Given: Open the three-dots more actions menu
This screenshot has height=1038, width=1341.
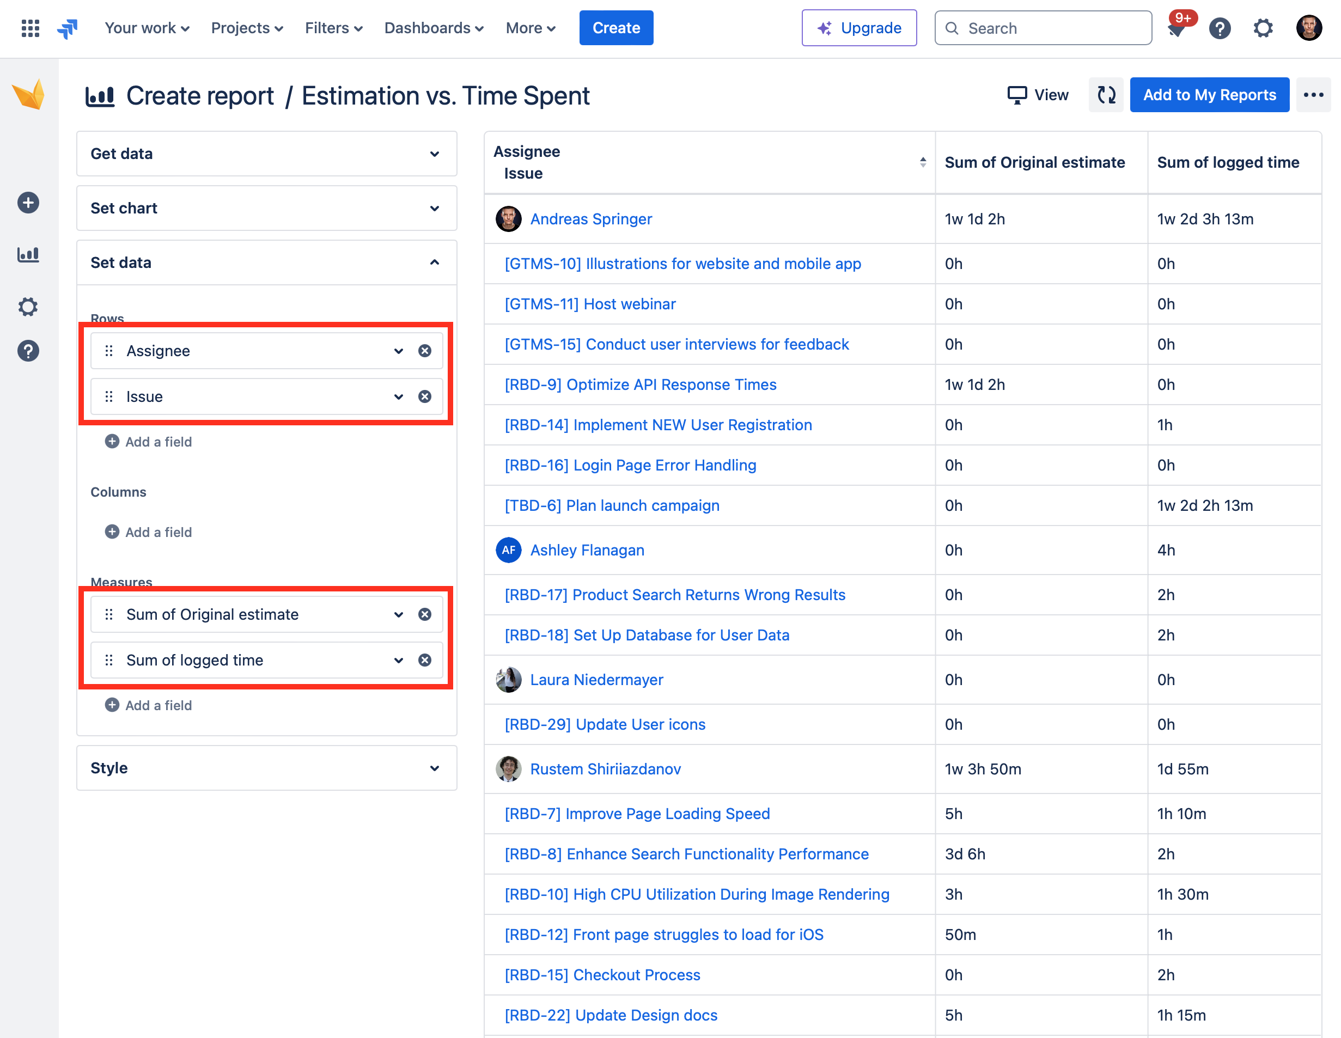Looking at the screenshot, I should 1313,95.
